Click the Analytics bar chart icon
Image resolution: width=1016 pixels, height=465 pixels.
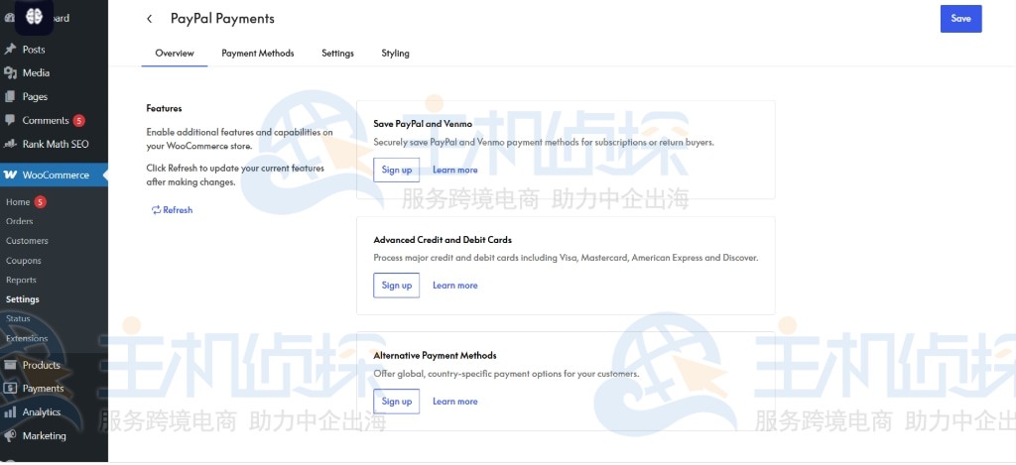pyautogui.click(x=10, y=411)
